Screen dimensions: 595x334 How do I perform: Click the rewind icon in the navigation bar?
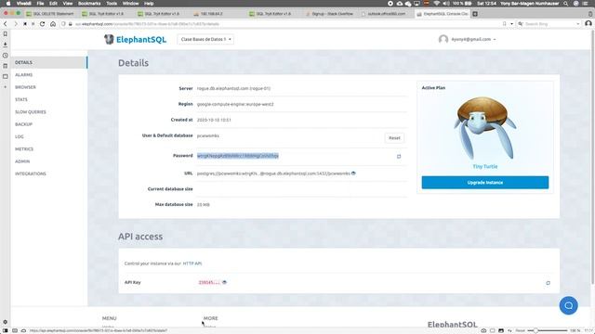tap(25, 24)
